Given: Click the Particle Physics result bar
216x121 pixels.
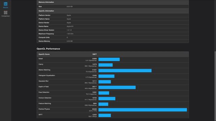Looking at the screenshot, I should pos(143,110).
